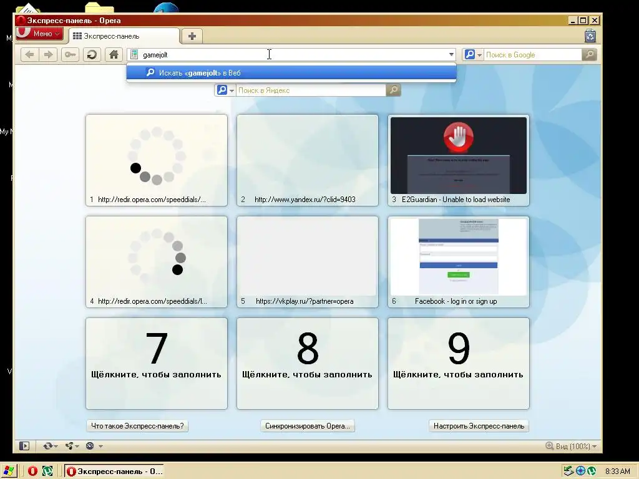Click the network tray icon
Viewport: 639px width, 479px height.
tap(568, 472)
